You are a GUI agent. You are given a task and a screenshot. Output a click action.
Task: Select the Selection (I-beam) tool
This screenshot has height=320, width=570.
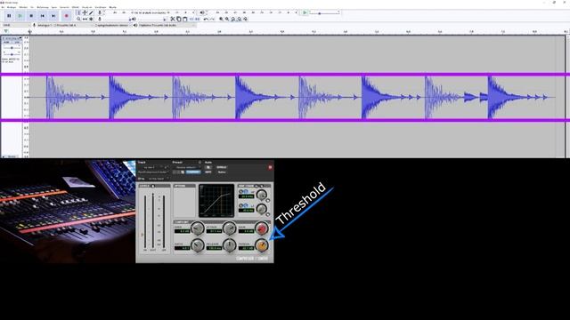78,12
